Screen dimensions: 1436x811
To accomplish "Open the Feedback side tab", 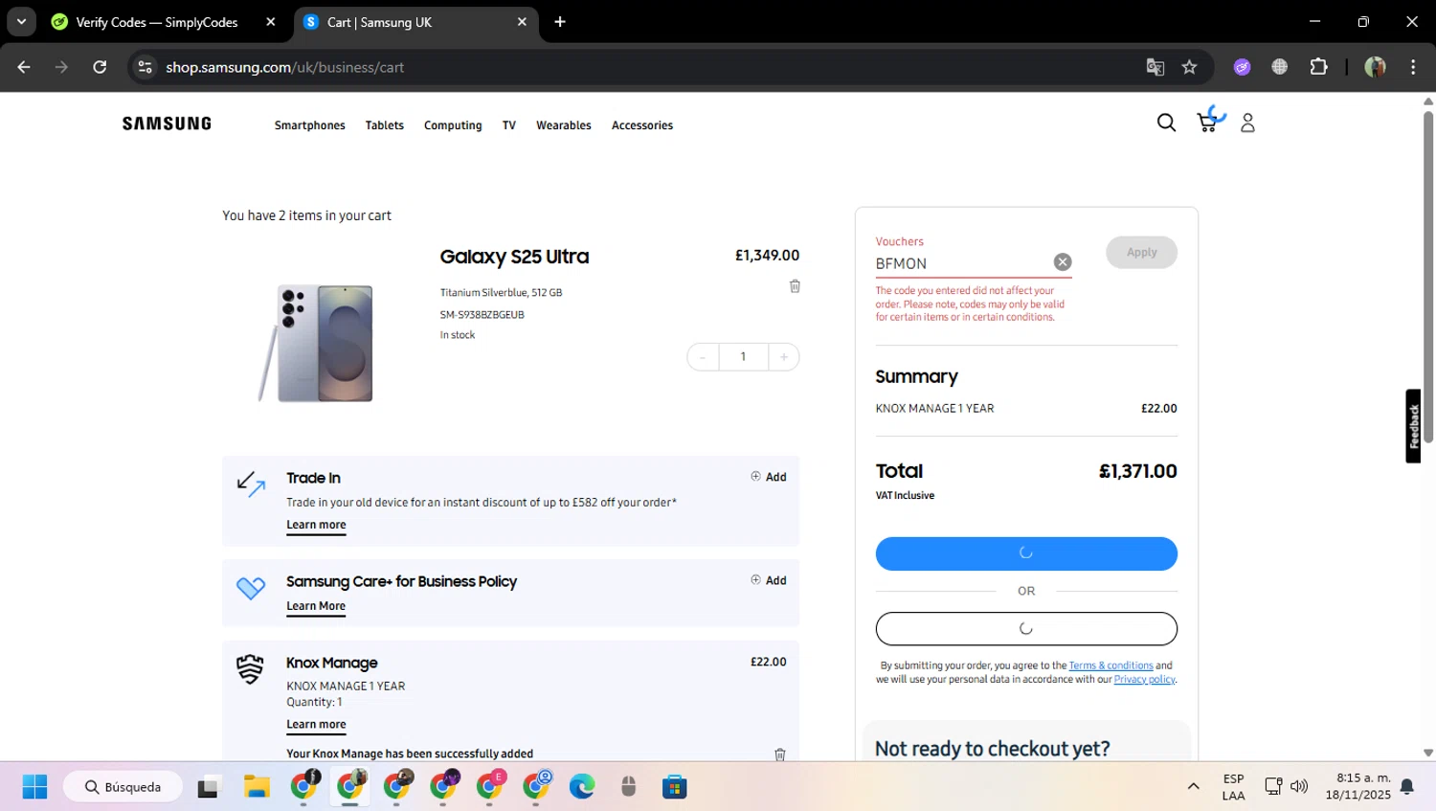I will tap(1413, 426).
